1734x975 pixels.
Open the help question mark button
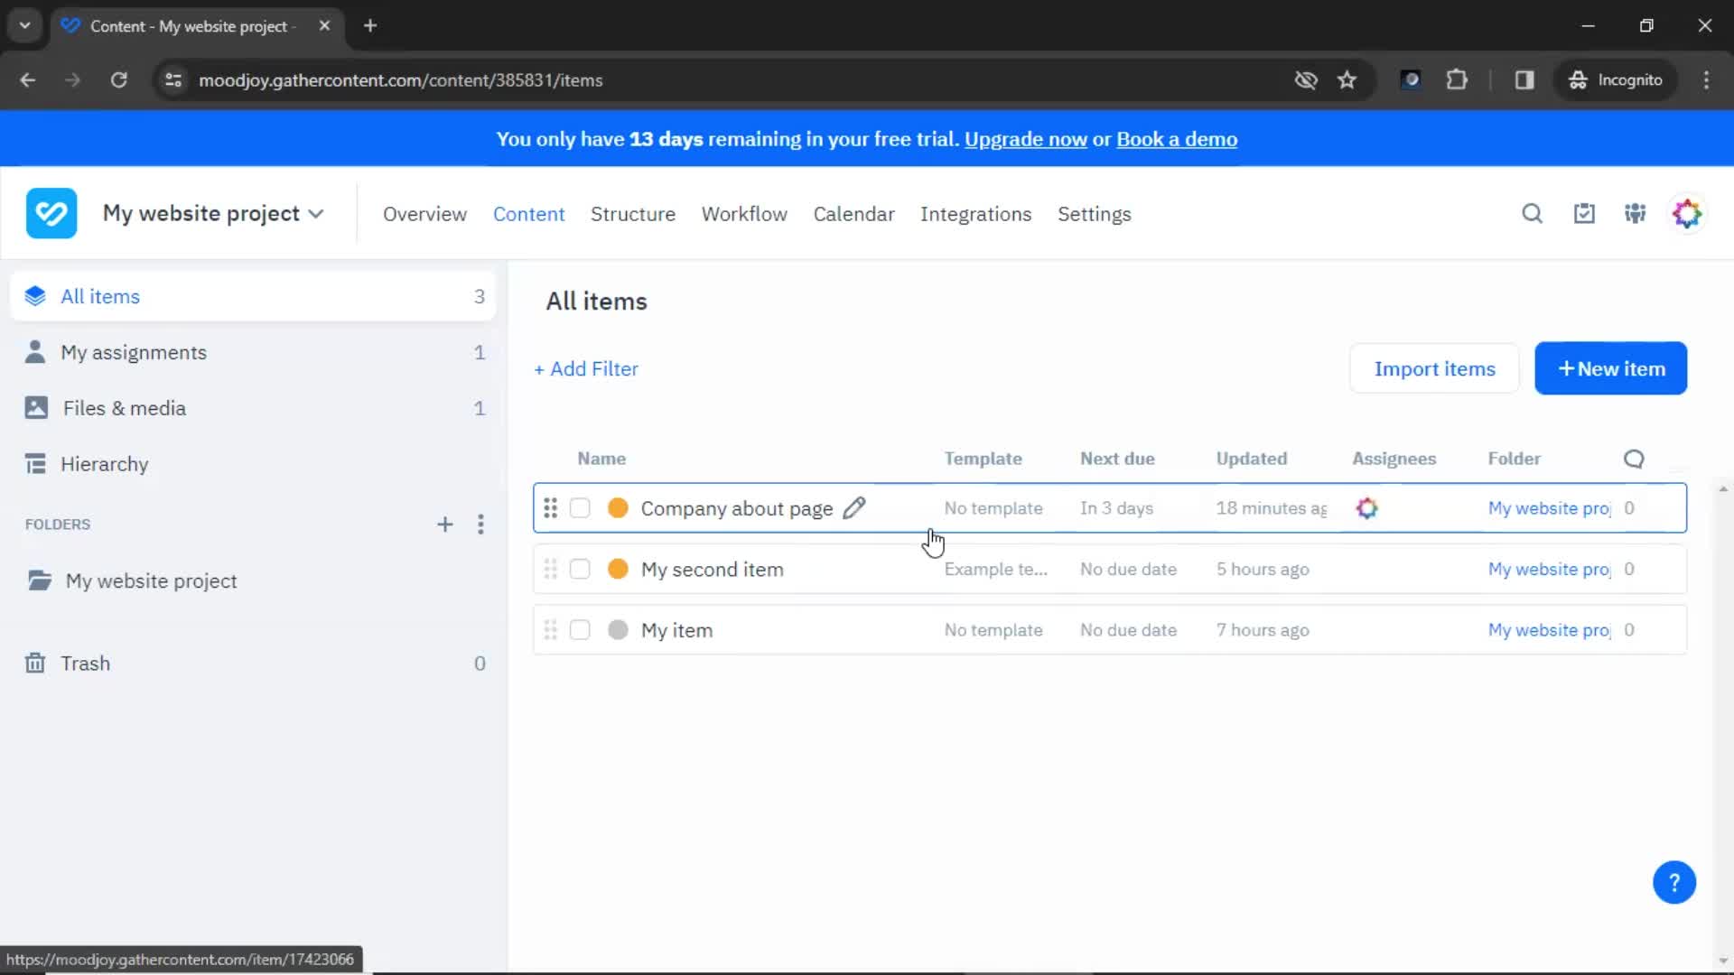(1674, 882)
